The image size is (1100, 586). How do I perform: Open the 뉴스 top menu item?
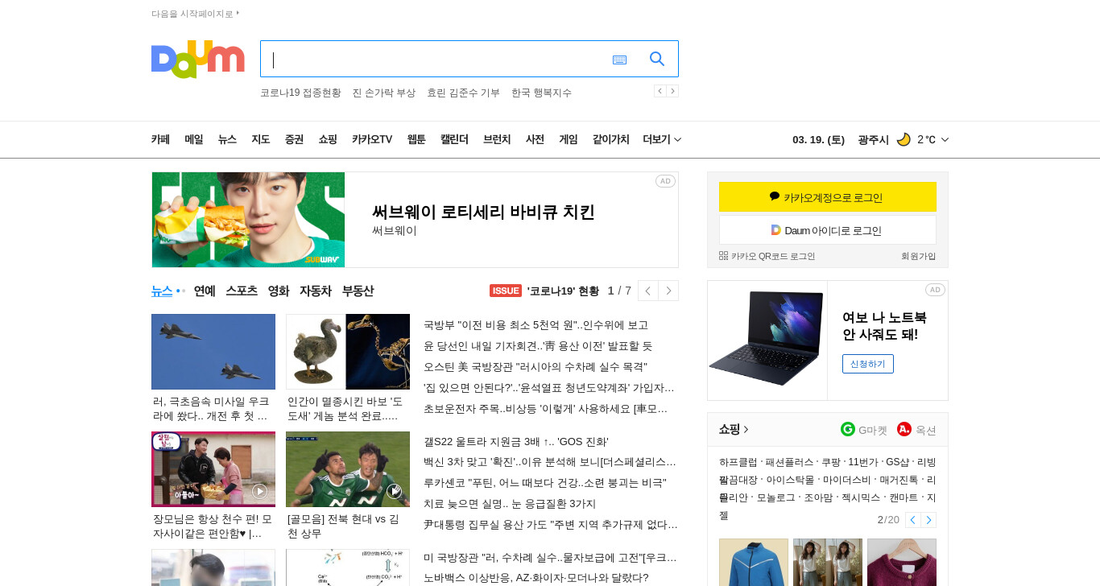(x=227, y=139)
